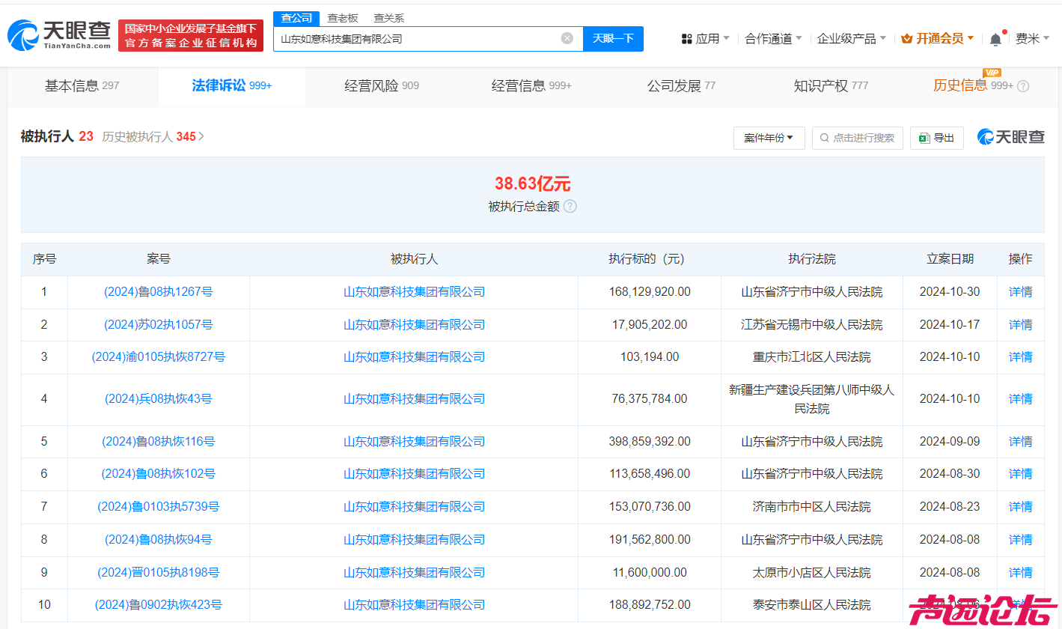Click the red official agency banner

coord(191,35)
